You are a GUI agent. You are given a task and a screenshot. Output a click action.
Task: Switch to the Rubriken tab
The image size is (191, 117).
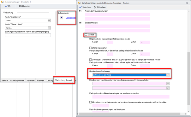click(x=40, y=81)
